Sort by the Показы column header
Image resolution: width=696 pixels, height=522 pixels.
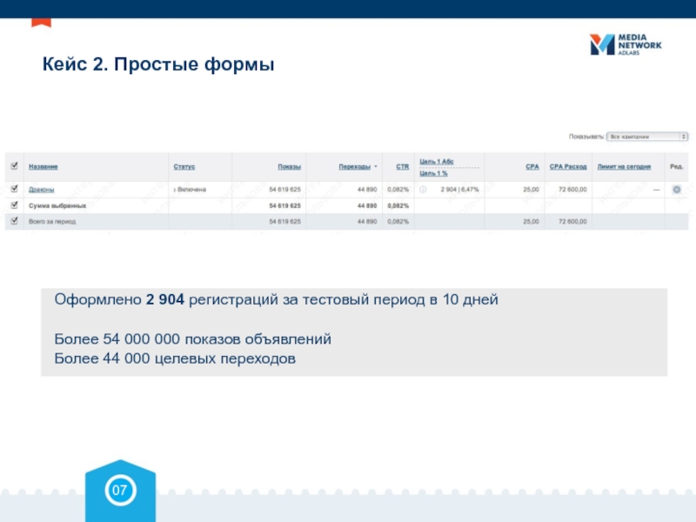click(290, 166)
